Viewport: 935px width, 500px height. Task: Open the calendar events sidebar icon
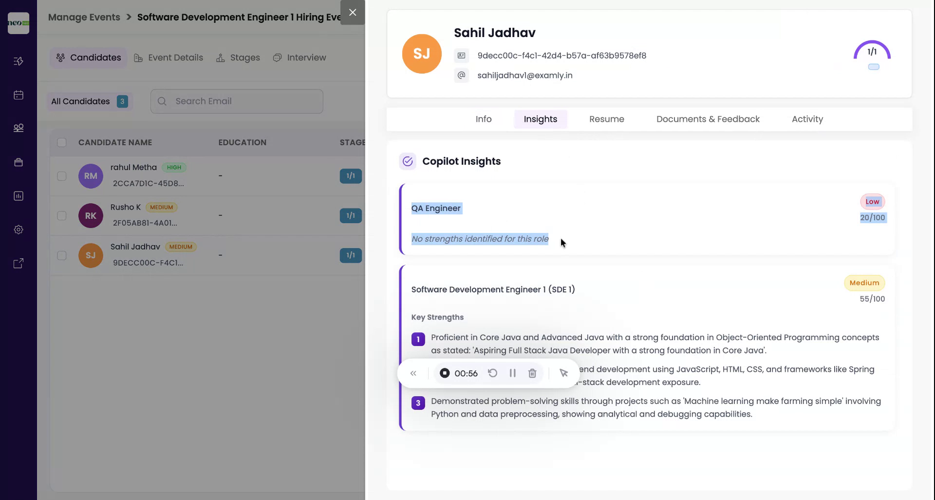[19, 95]
